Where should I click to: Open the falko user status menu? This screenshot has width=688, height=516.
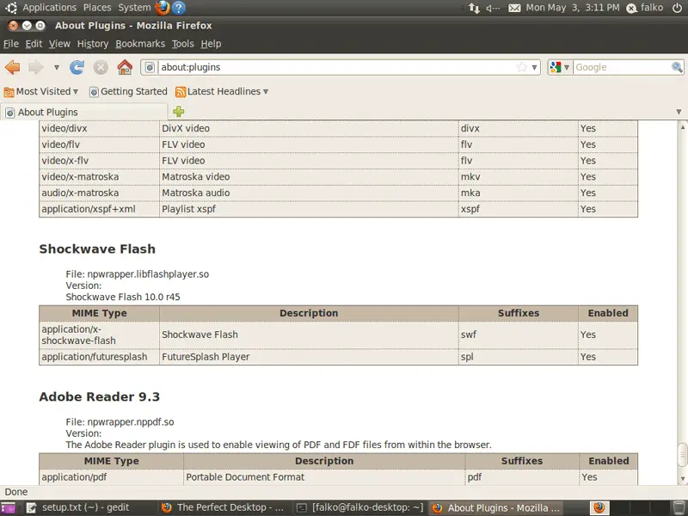pos(644,8)
